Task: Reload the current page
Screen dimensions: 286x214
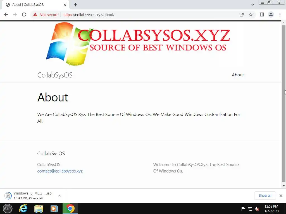Action: [x=24, y=14]
